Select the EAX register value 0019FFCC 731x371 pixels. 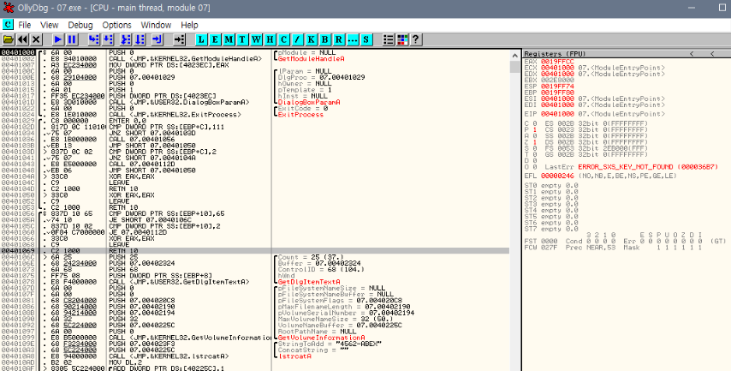pyautogui.click(x=557, y=62)
